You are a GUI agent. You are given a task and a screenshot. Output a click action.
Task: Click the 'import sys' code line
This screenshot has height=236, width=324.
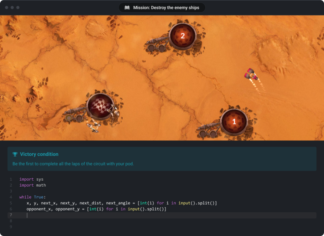tap(31, 179)
